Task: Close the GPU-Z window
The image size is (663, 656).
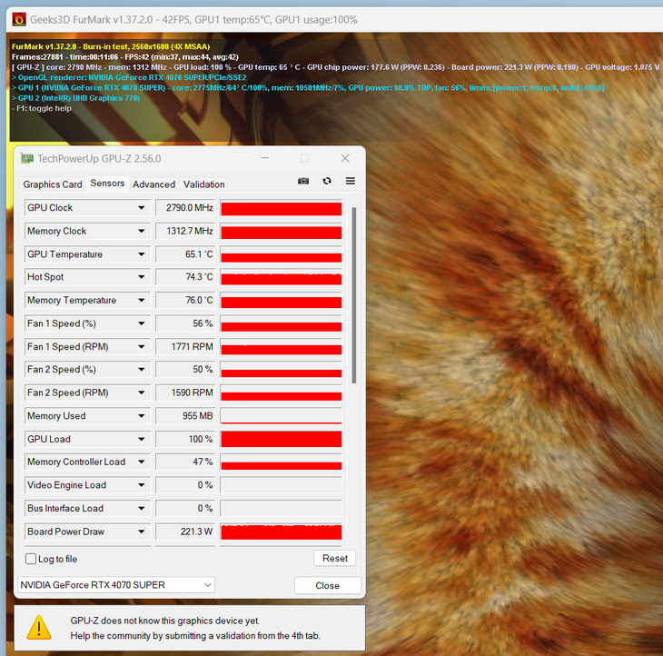Action: pos(345,158)
